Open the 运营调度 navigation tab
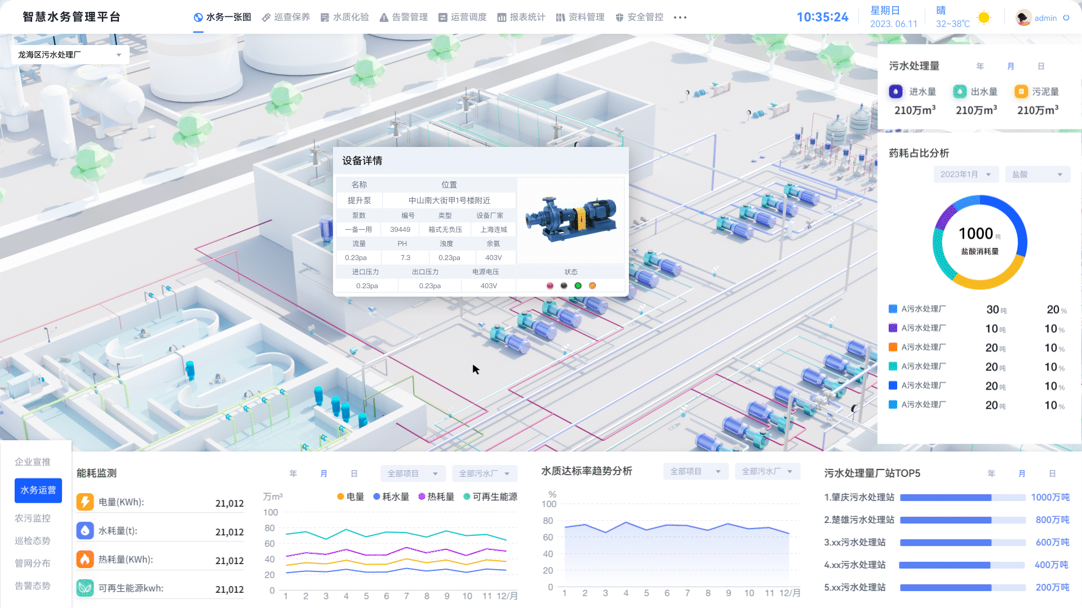This screenshot has height=608, width=1082. 462,17
